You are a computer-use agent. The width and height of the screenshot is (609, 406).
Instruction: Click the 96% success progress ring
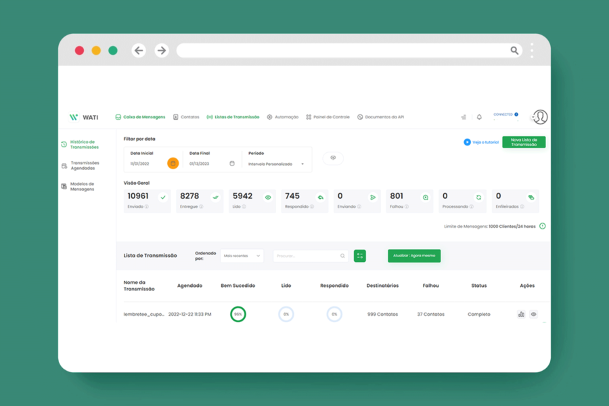pyautogui.click(x=237, y=313)
